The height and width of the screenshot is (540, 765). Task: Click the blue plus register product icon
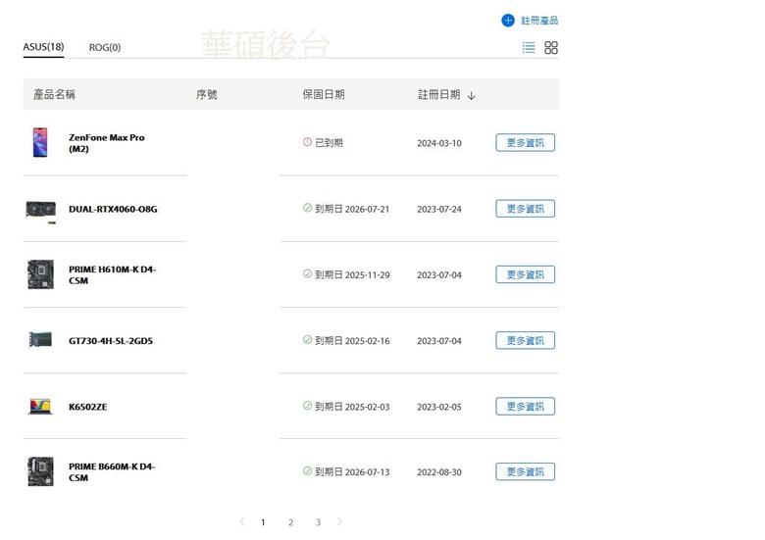(508, 21)
